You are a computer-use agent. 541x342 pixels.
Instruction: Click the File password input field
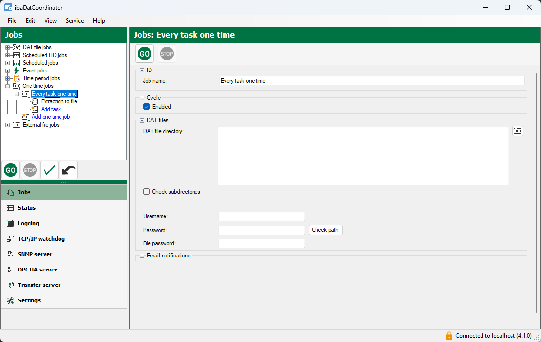pyautogui.click(x=261, y=243)
